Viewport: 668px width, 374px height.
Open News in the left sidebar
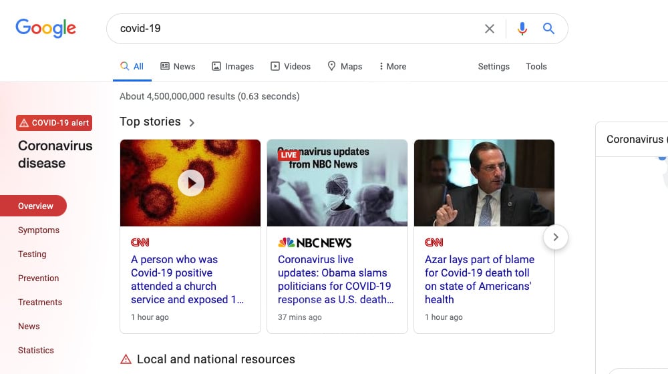(29, 327)
